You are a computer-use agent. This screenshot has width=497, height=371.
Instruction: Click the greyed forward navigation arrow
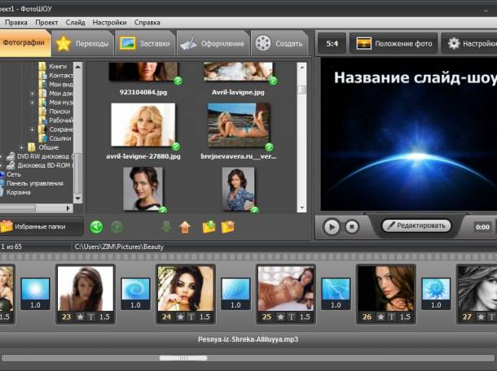tap(117, 227)
